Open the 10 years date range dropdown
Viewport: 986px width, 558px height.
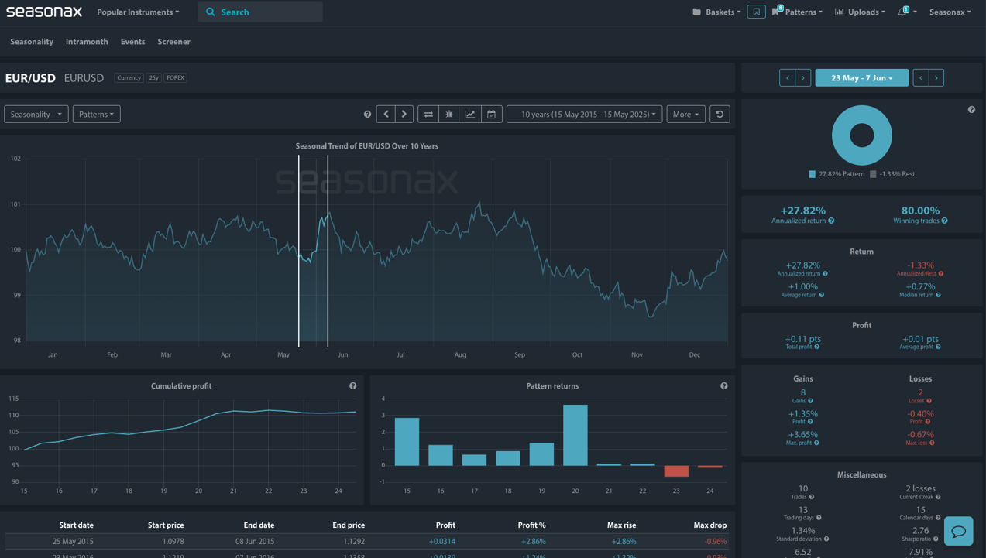[584, 114]
